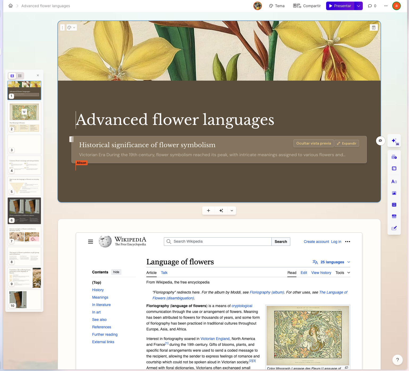
Task: Open Wikipedia hamburger menu
Action: point(91,242)
